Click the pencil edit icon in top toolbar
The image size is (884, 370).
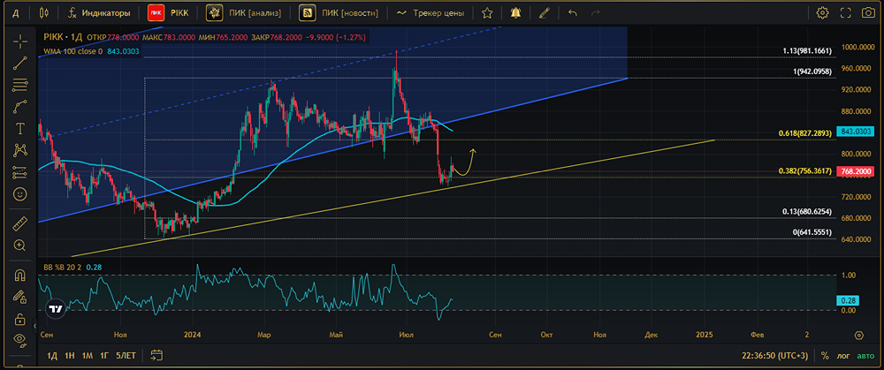544,12
